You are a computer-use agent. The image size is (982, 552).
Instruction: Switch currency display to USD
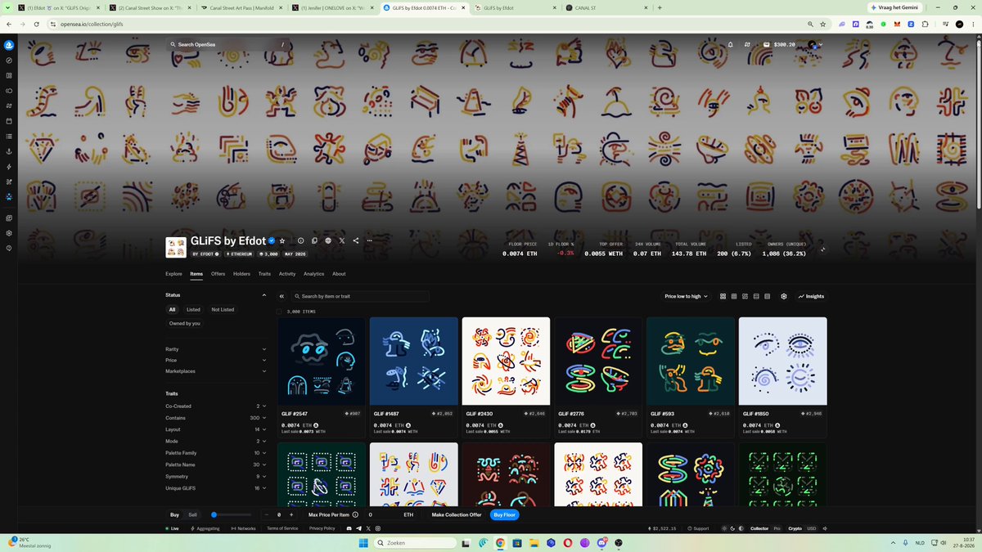pyautogui.click(x=812, y=528)
